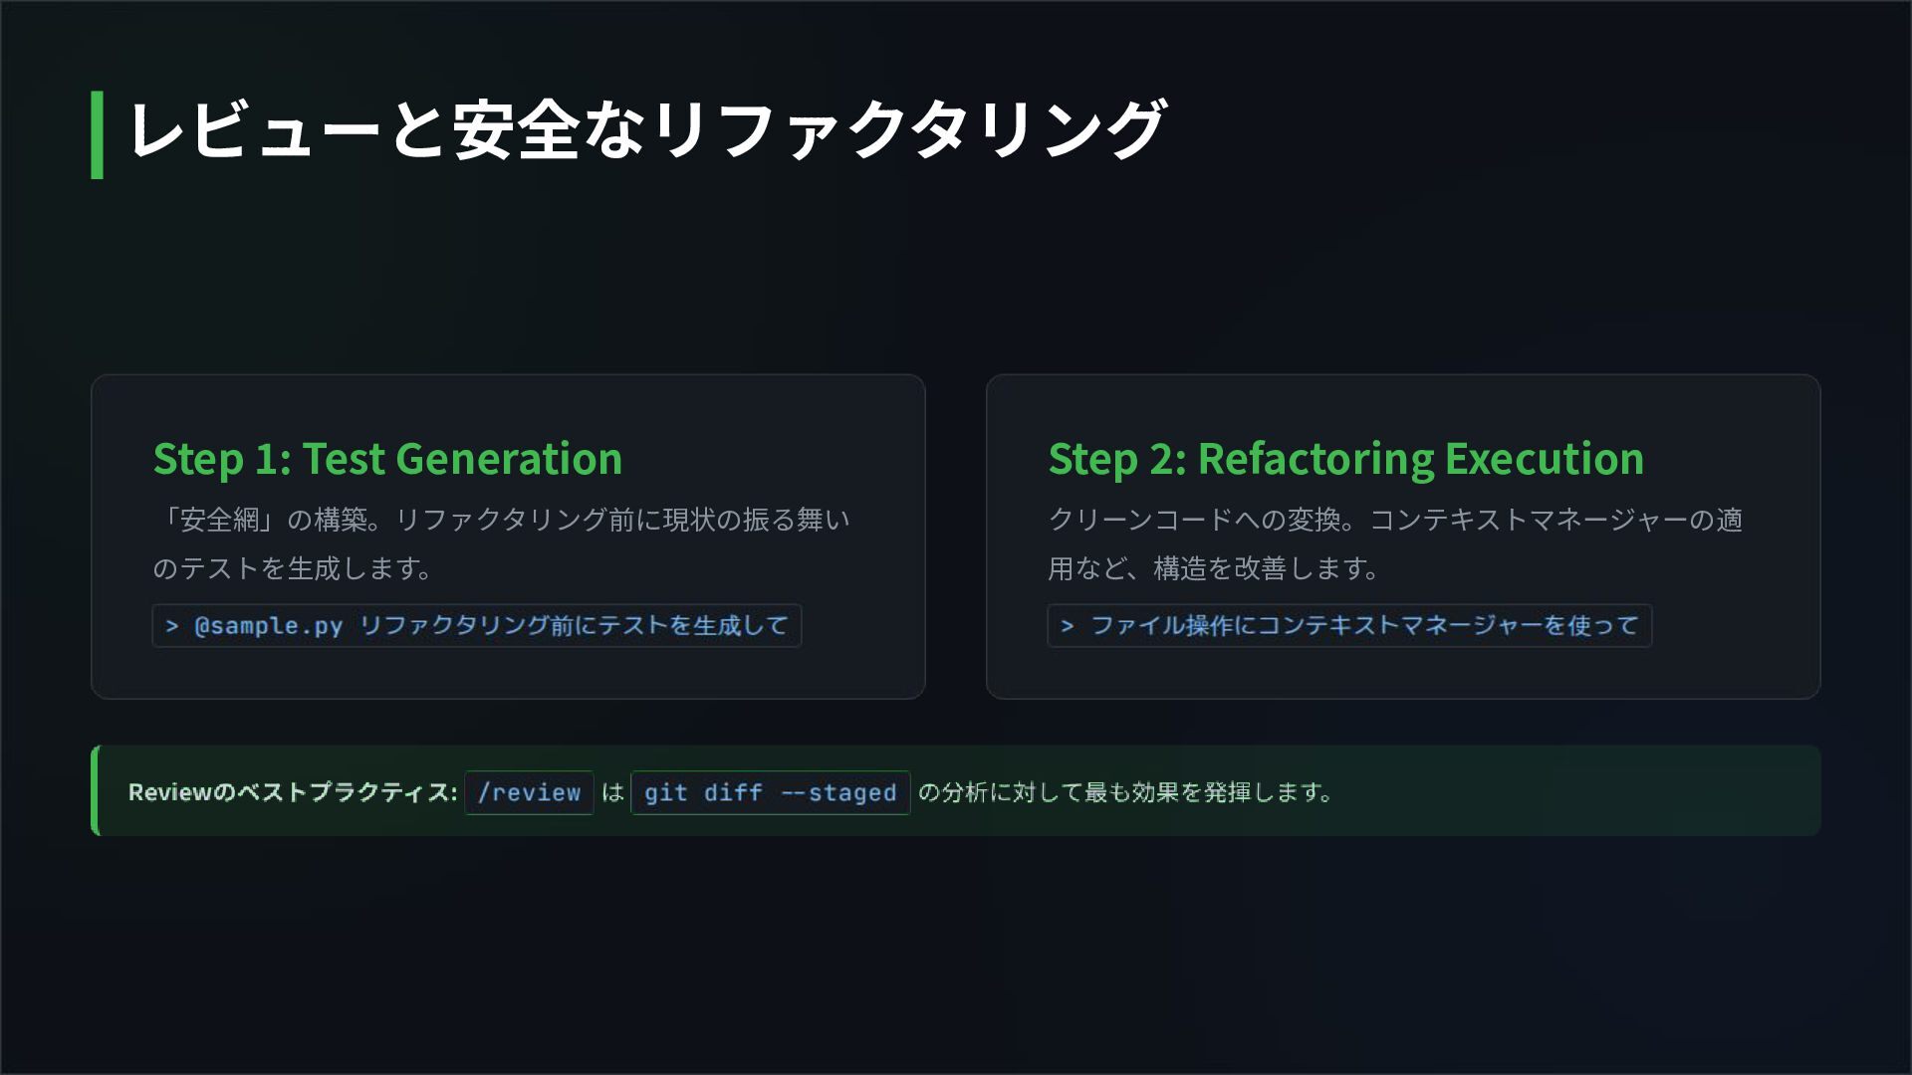The height and width of the screenshot is (1075, 1912).
Task: Click the git diff --staged code chip
Action: (770, 793)
